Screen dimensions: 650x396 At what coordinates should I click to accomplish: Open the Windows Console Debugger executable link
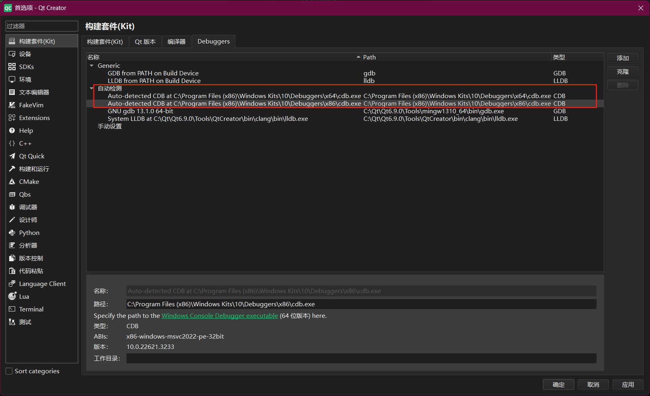point(219,315)
